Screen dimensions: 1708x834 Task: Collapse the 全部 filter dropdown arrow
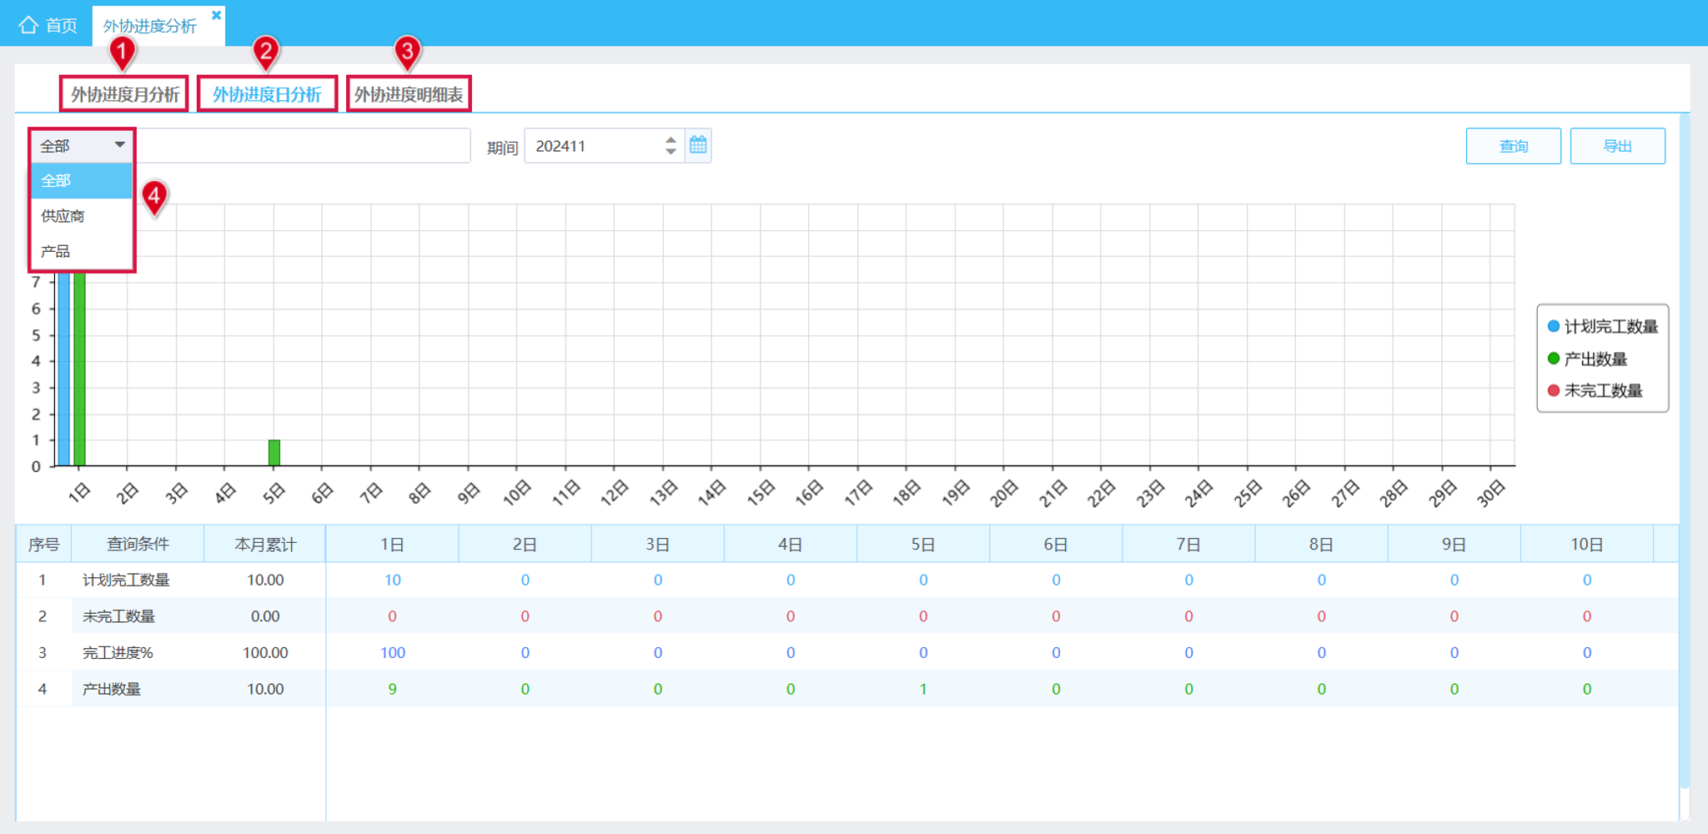(x=120, y=145)
